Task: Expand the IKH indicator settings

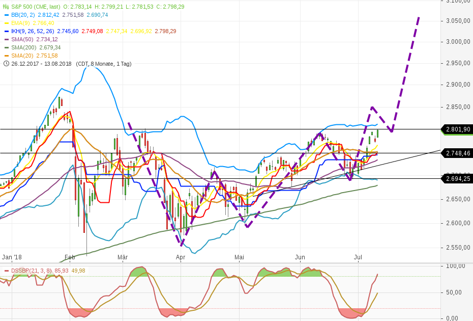Action: point(33,31)
